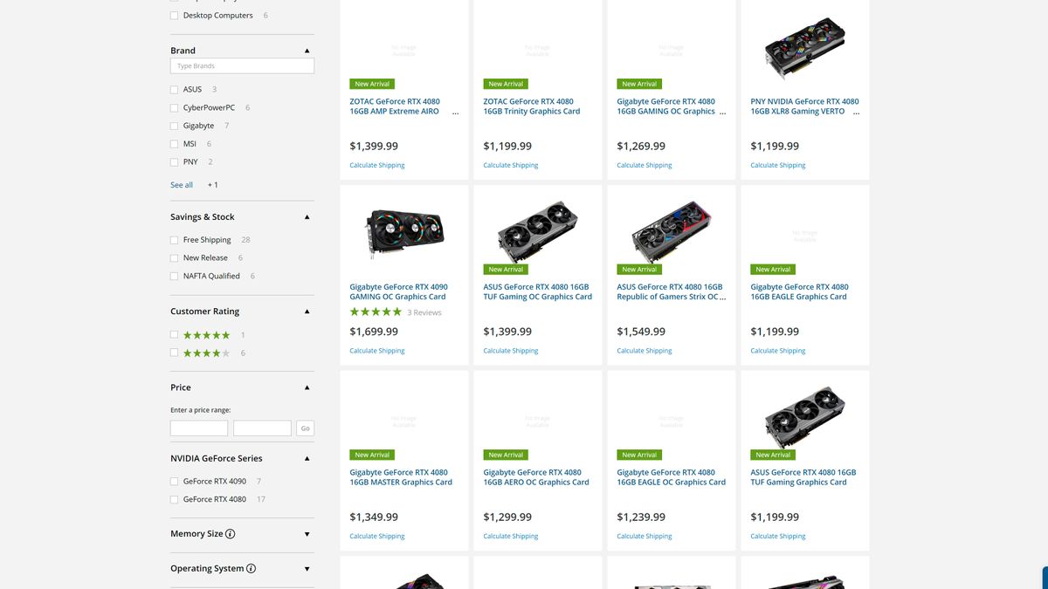This screenshot has height=589, width=1048.
Task: Open ZOTAC RTX 4080 Trinity Graphics Card listing
Action: [532, 106]
